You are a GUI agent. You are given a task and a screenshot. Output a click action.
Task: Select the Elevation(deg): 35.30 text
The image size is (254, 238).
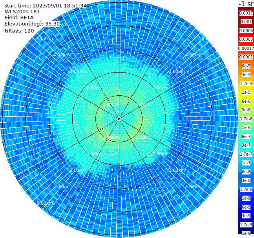pyautogui.click(x=32, y=24)
